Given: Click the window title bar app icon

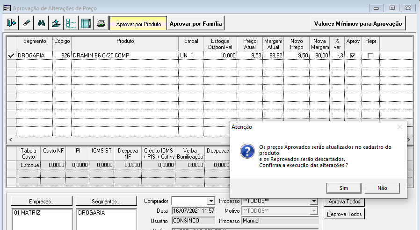Looking at the screenshot, I should click(x=7, y=8).
